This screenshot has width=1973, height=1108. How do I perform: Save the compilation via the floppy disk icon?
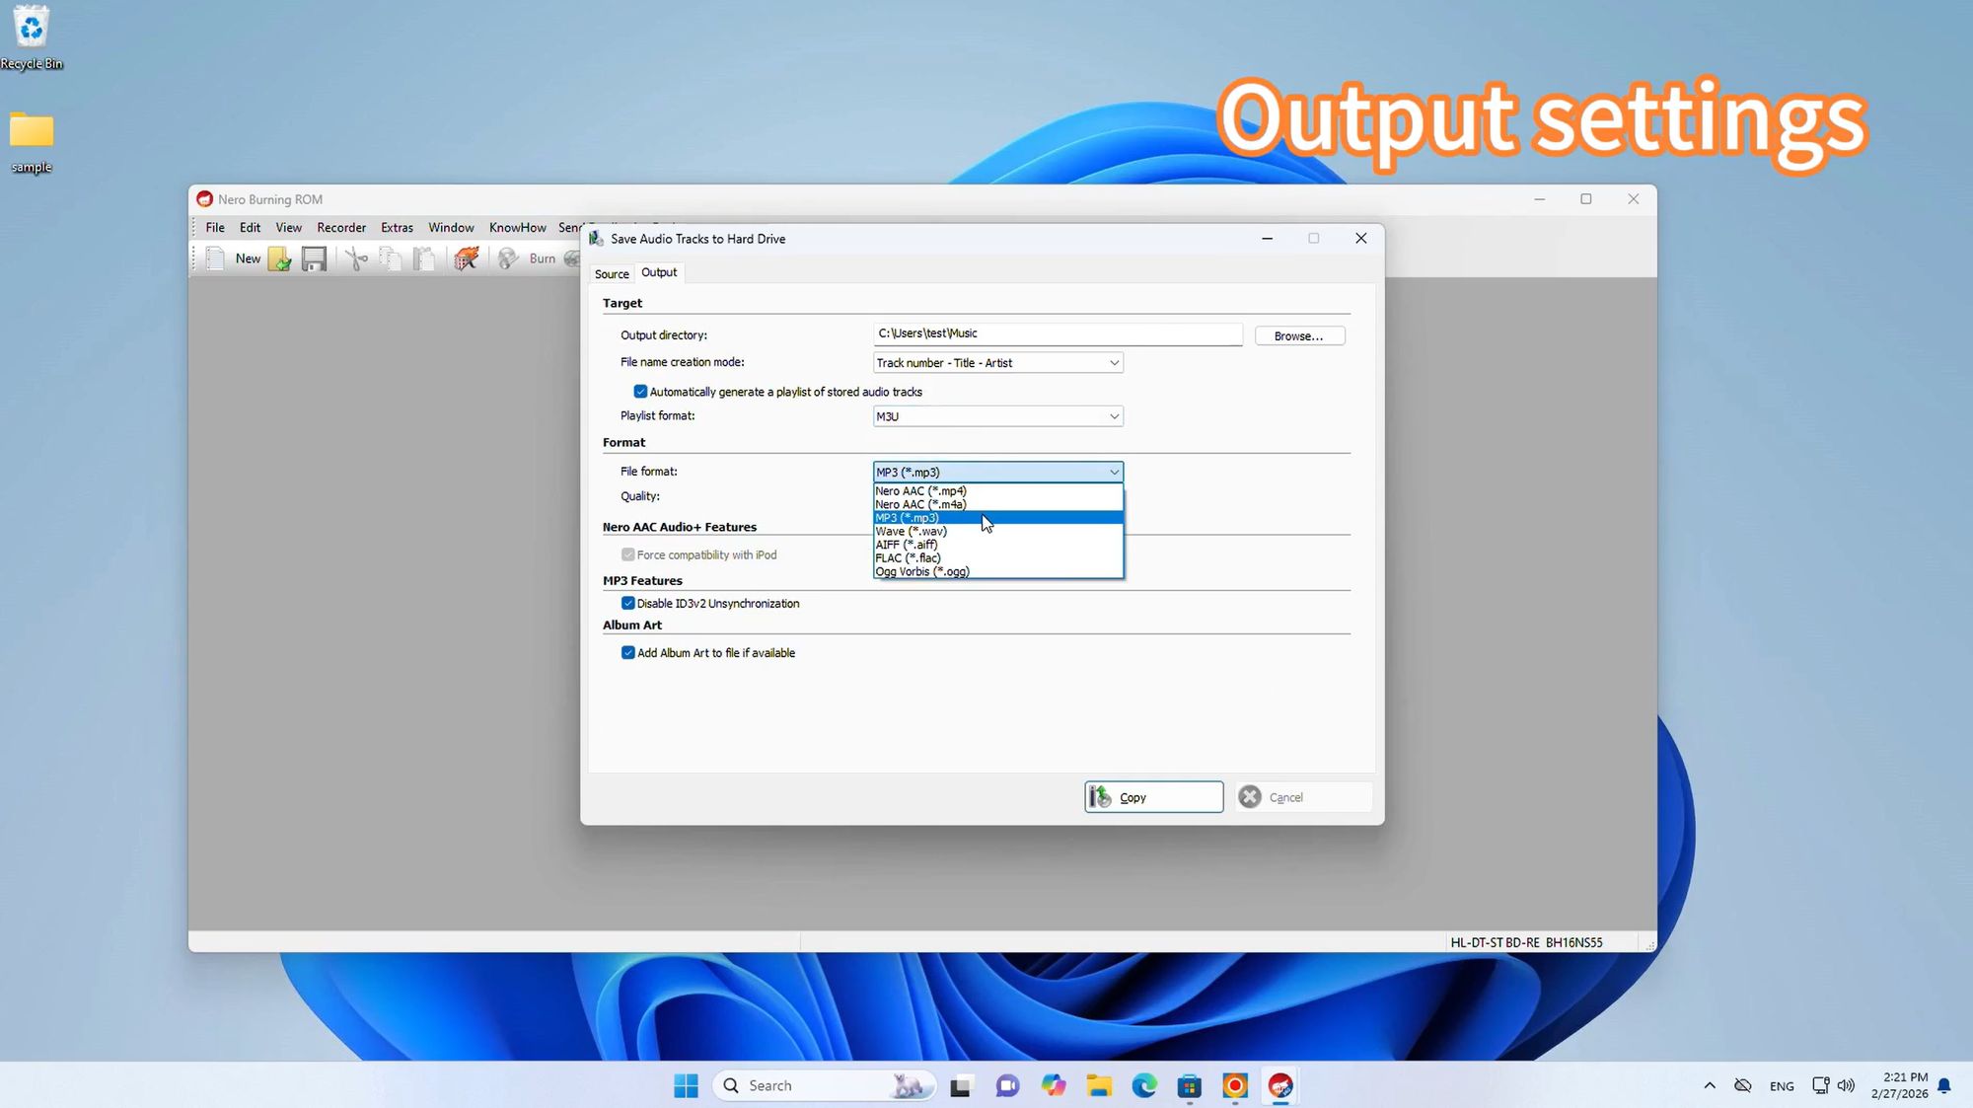[x=314, y=259]
